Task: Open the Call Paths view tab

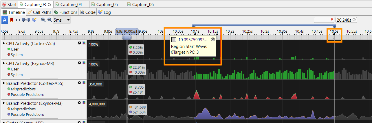Action: [39, 12]
